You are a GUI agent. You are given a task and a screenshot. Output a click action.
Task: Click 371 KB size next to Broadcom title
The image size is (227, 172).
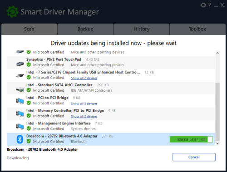(x=108, y=136)
